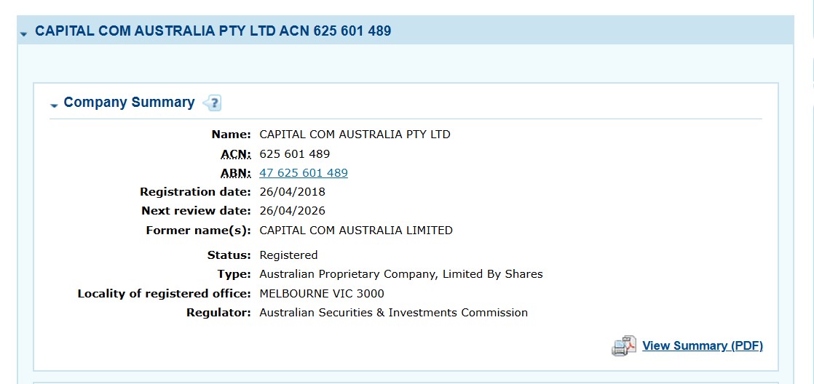814x384 pixels.
Task: Click the next review date 26/04/2026
Action: click(292, 211)
